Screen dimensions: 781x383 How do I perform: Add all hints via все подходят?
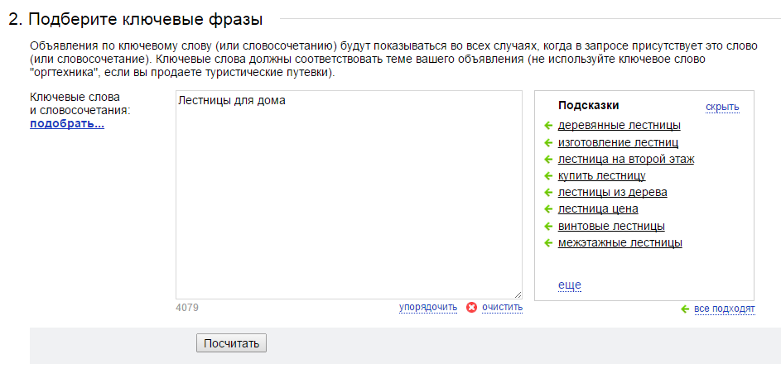pos(724,309)
